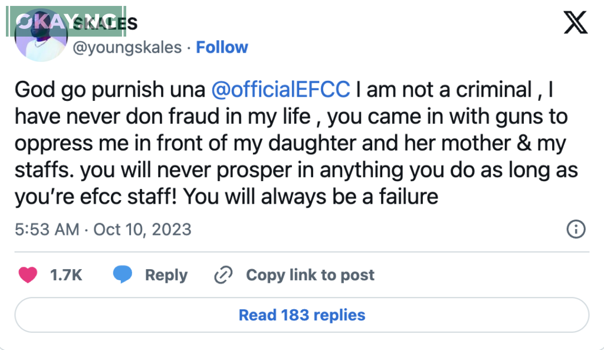Like the post with the heart icon
Image resolution: width=604 pixels, height=350 pixels.
click(28, 274)
